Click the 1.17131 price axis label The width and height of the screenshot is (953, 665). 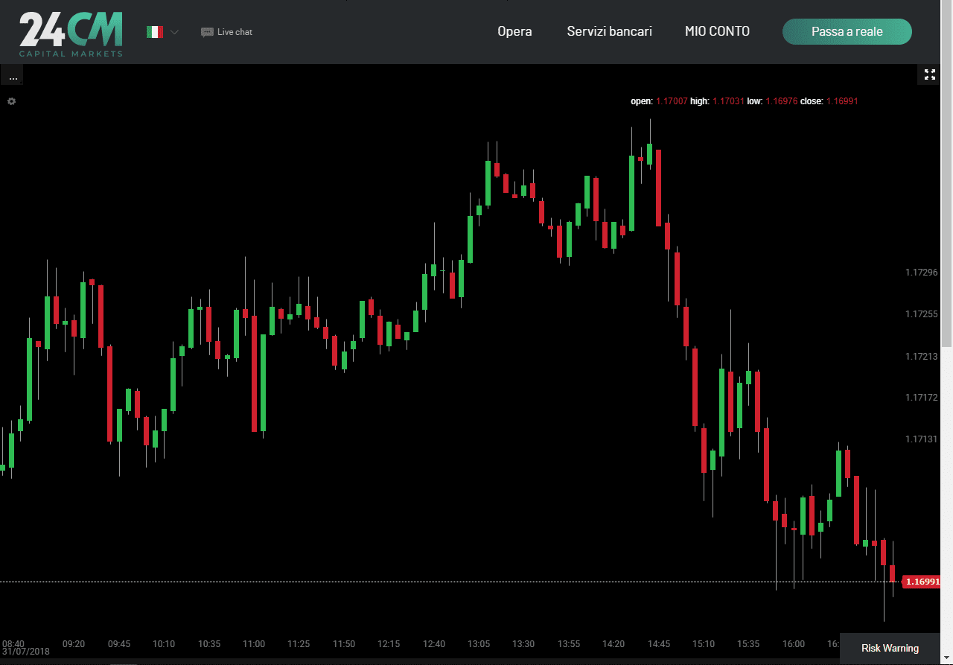coord(921,439)
